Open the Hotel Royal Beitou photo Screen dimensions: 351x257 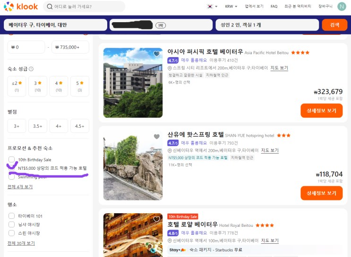click(133, 235)
